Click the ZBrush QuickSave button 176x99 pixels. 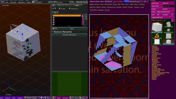click(108, 2)
